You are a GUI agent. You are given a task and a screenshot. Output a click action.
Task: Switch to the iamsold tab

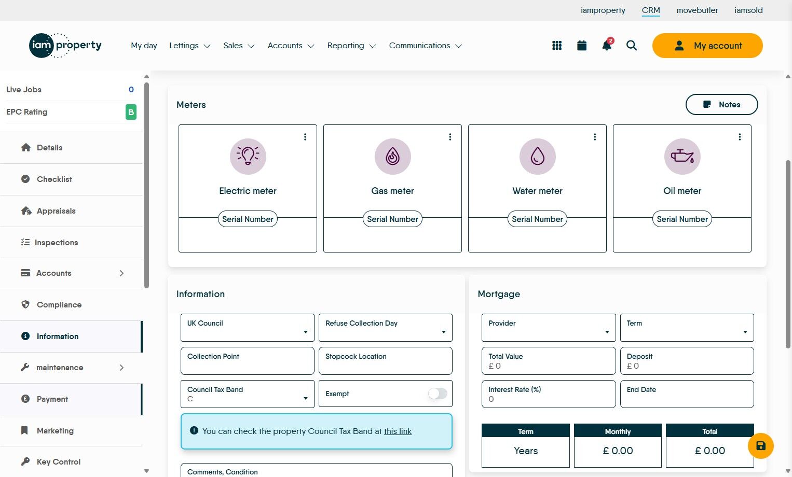click(748, 10)
